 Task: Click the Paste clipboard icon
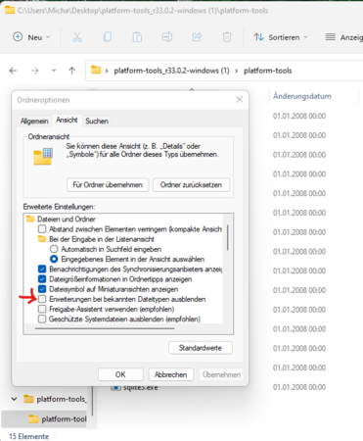click(x=137, y=37)
